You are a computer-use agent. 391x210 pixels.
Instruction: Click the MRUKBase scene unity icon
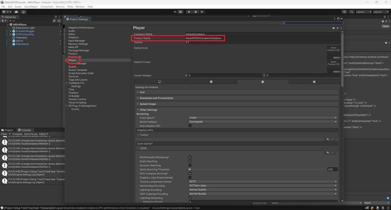pos(11,24)
